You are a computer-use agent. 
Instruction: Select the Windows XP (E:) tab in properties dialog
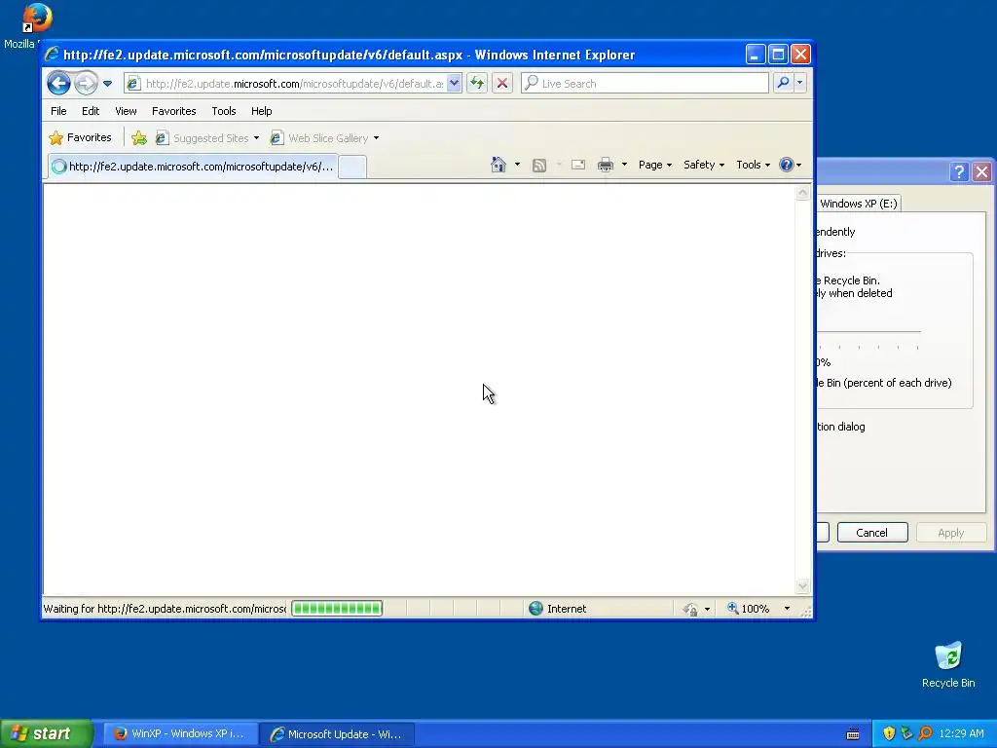coord(858,204)
